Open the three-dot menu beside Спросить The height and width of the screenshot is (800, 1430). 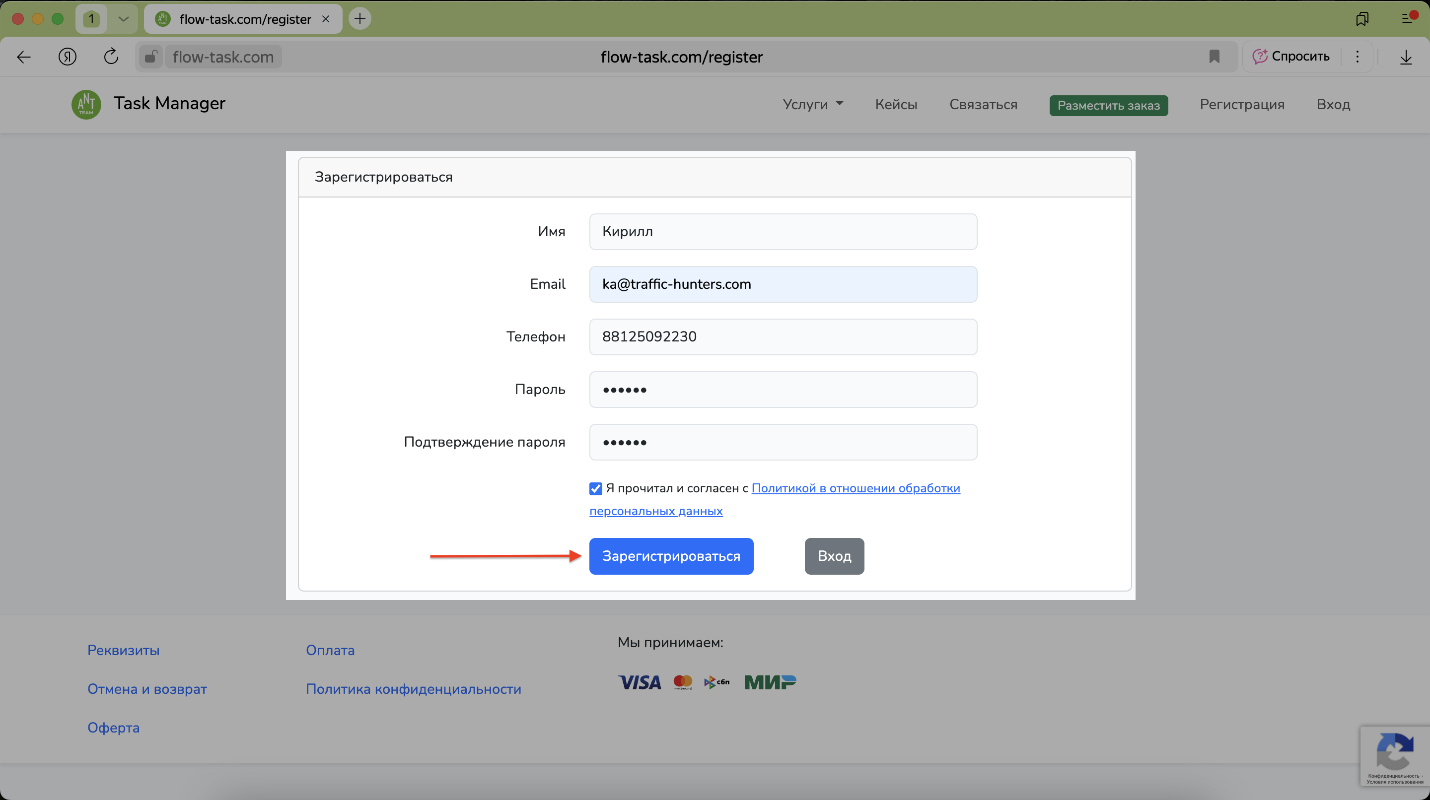pos(1358,57)
